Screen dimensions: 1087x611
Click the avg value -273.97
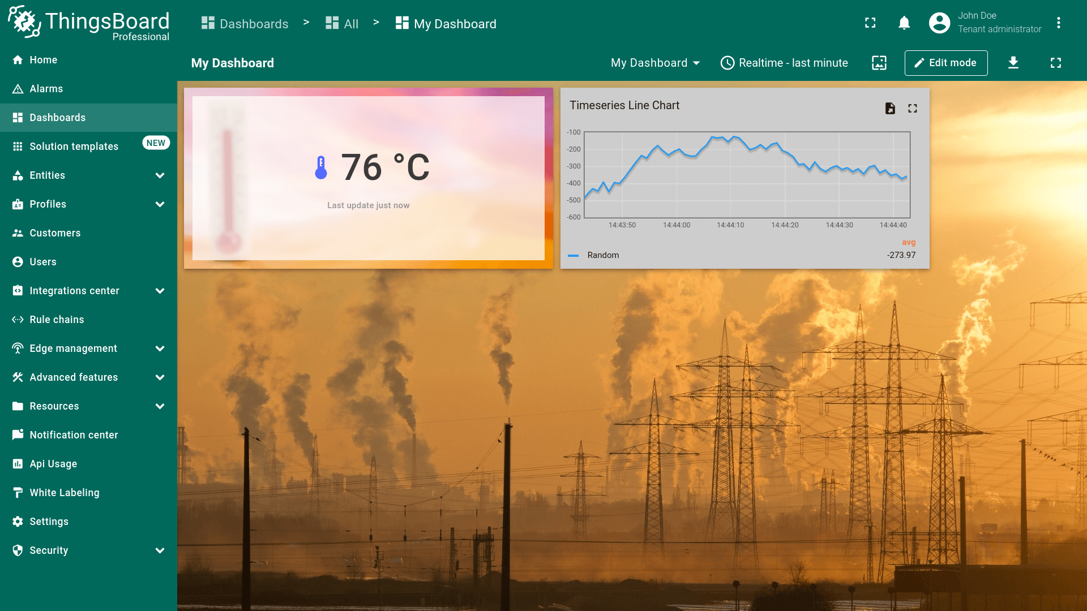(901, 255)
